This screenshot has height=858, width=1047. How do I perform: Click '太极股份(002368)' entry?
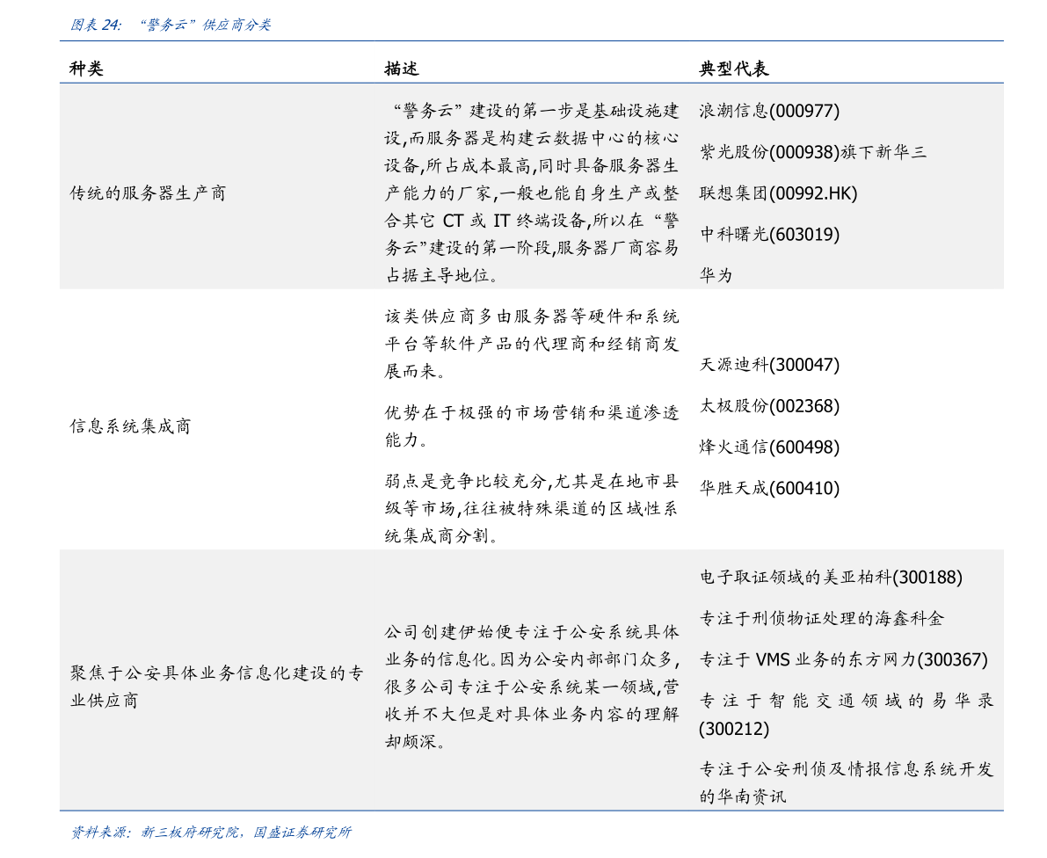(768, 406)
